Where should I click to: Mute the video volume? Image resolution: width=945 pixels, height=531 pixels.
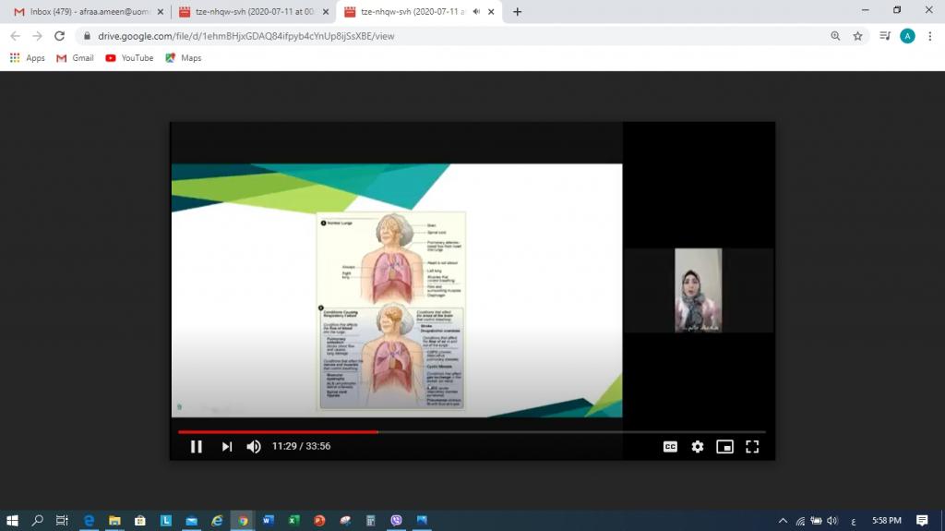pyautogui.click(x=253, y=447)
